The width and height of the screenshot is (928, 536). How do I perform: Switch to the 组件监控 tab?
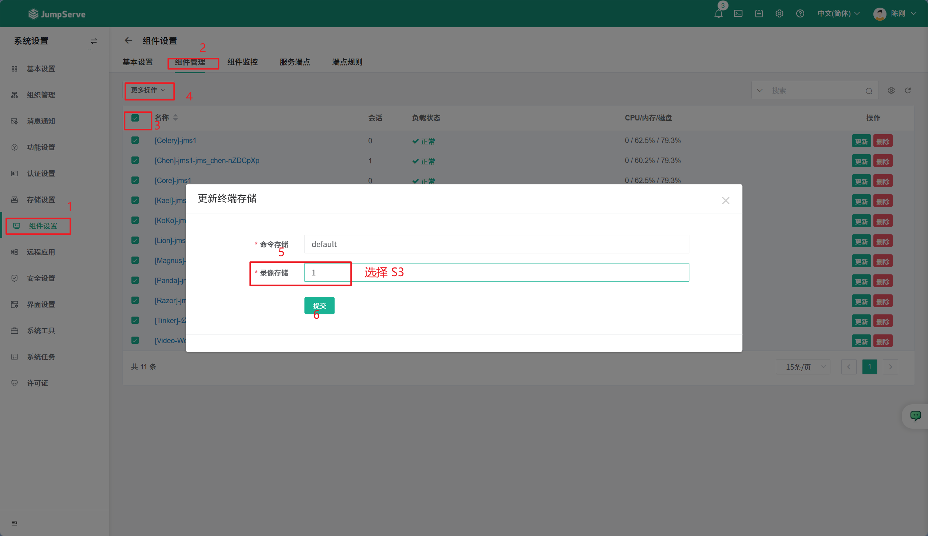(x=242, y=62)
